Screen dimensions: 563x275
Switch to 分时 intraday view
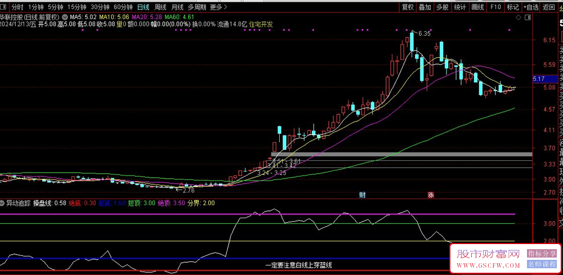pyautogui.click(x=17, y=7)
